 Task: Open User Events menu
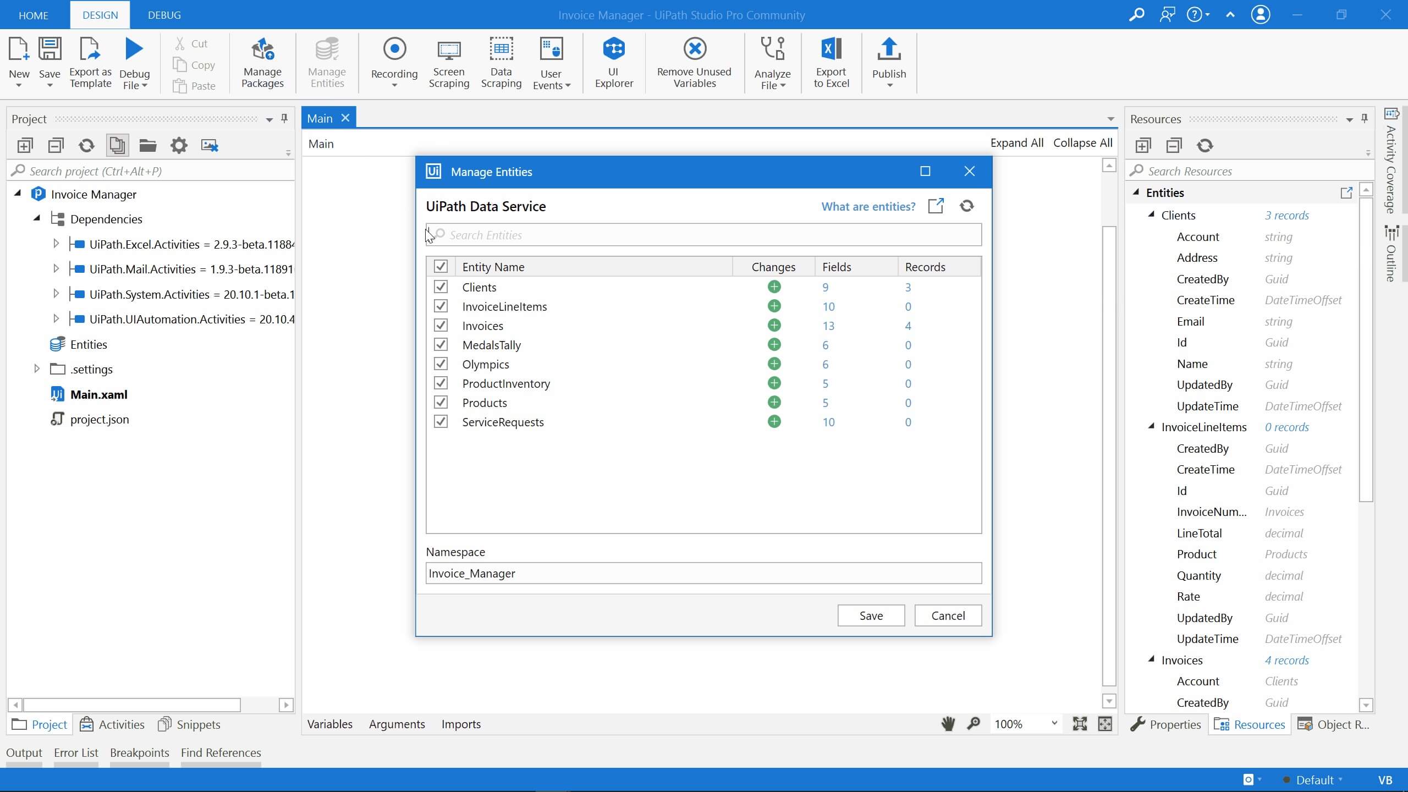[x=551, y=62]
